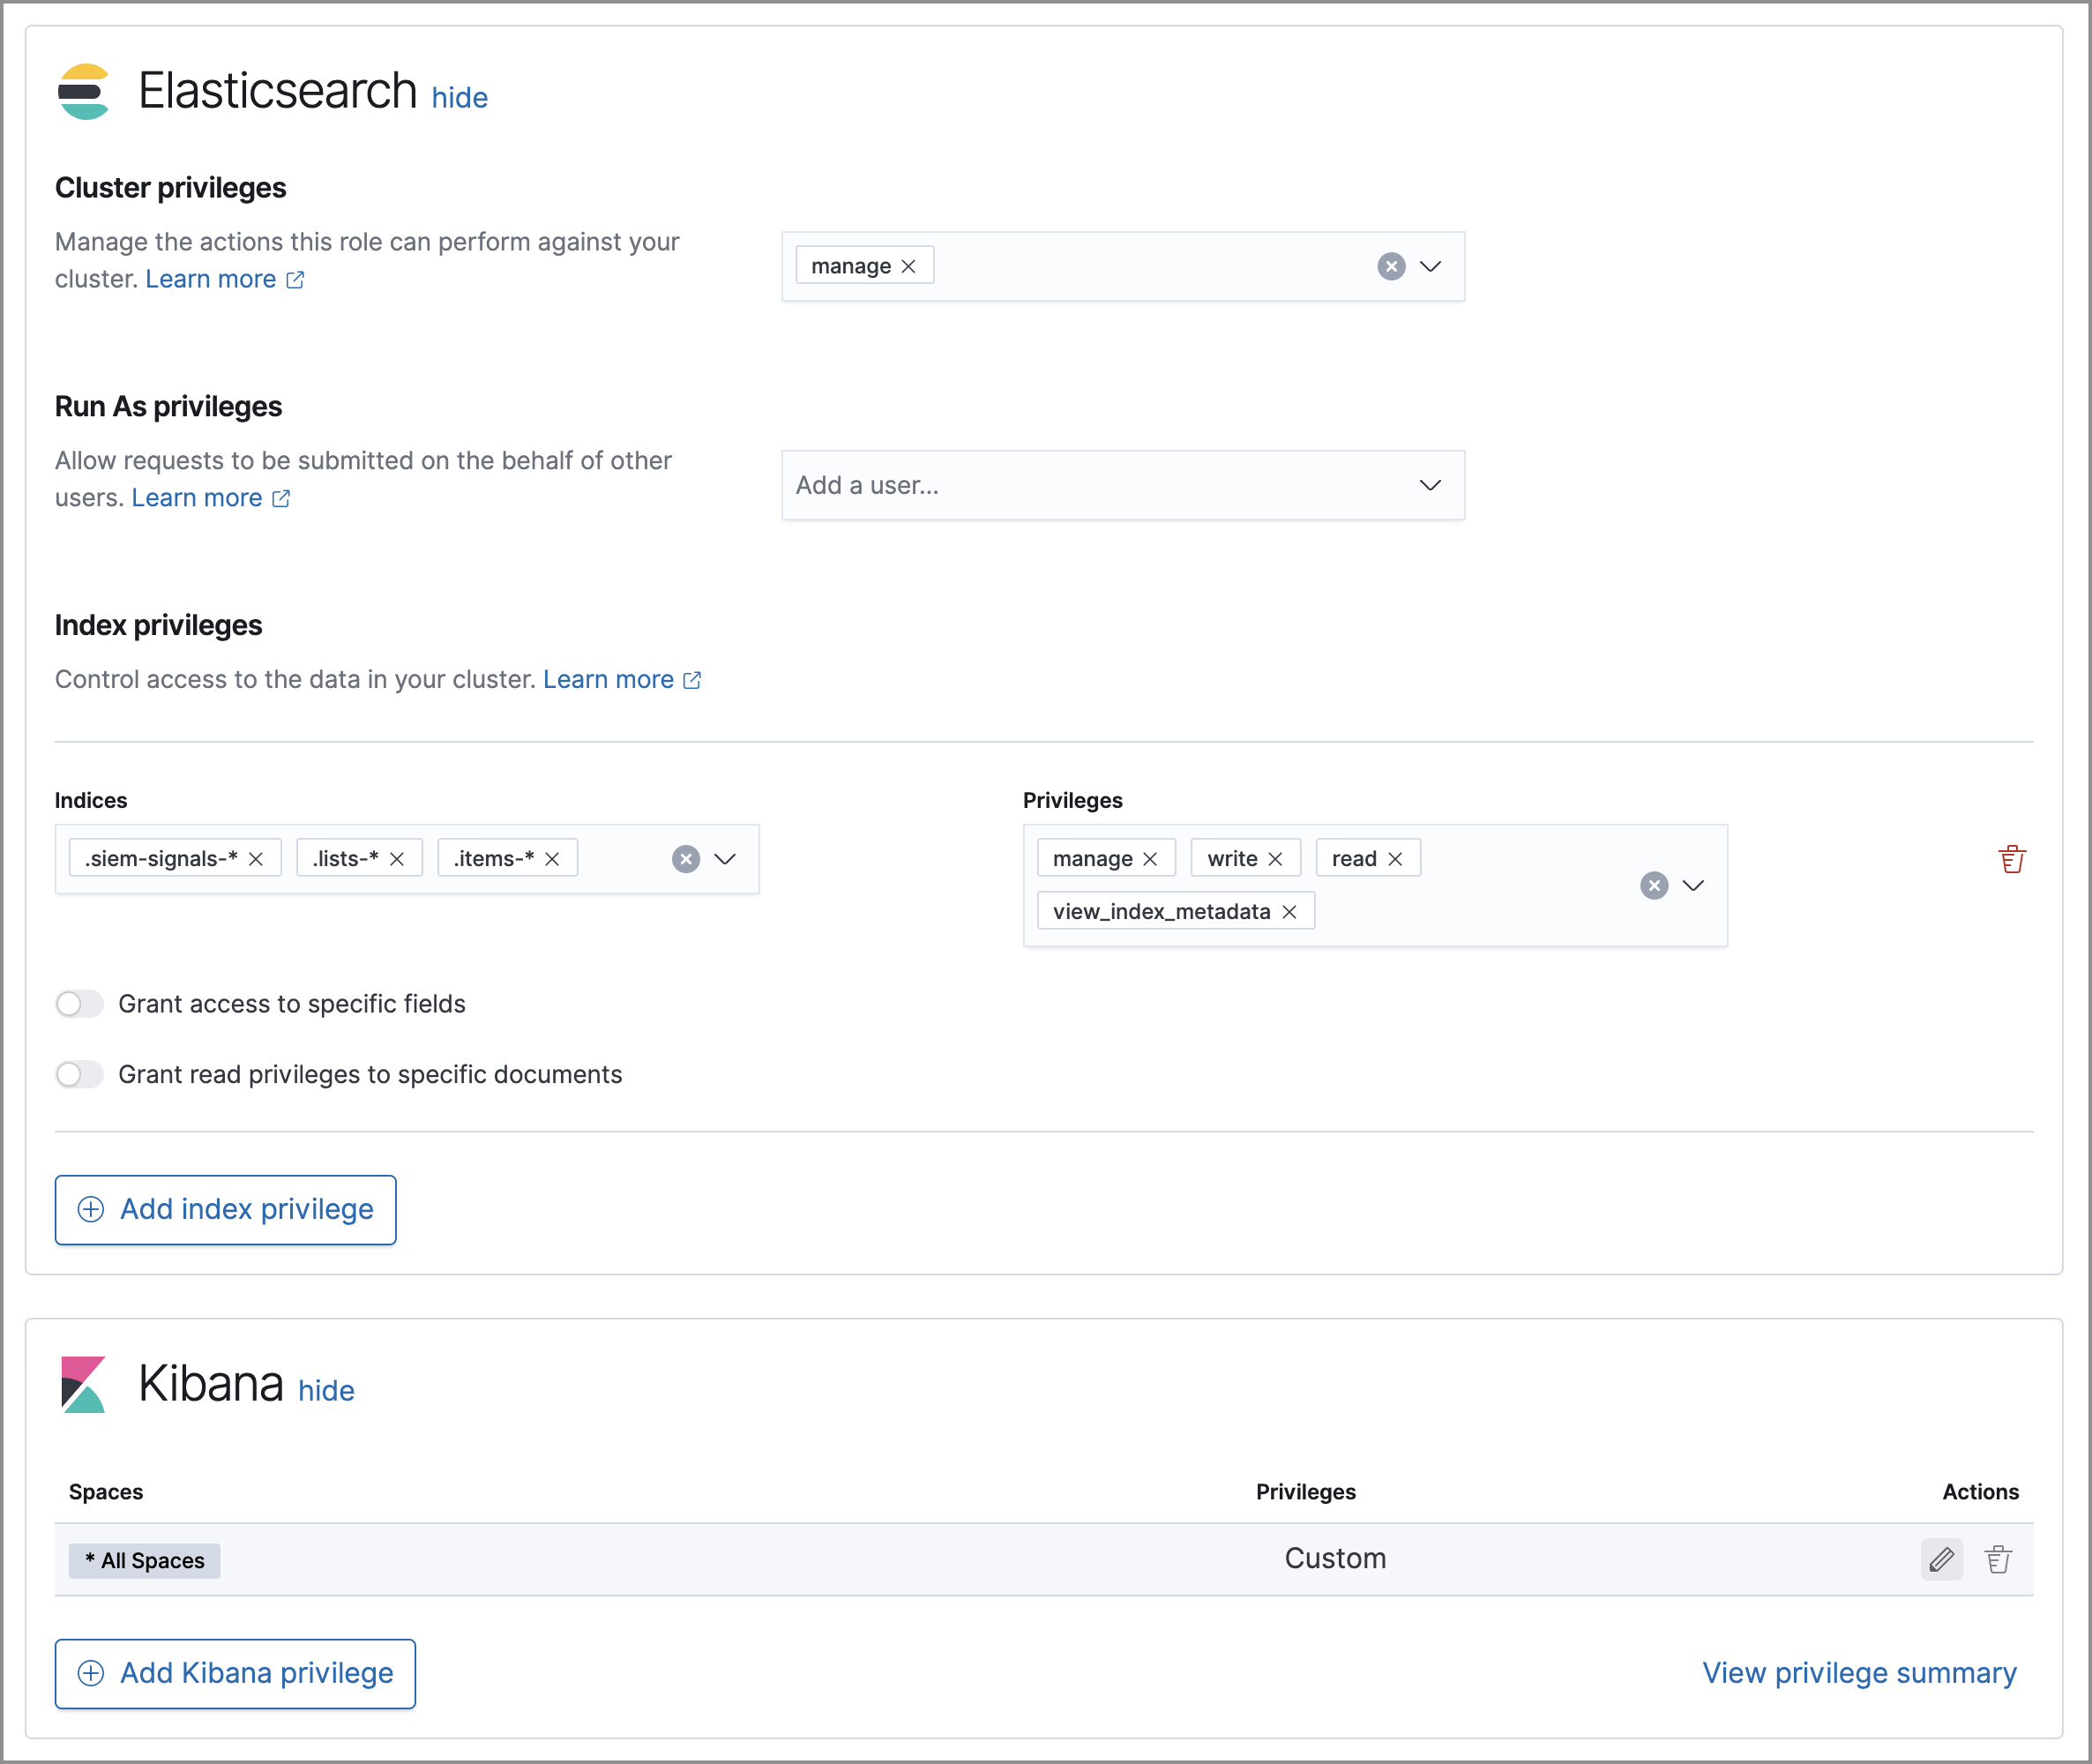Screen dimensions: 2092x1764
Task: Remove the view_index_metadata privilege tag
Action: coord(1289,912)
